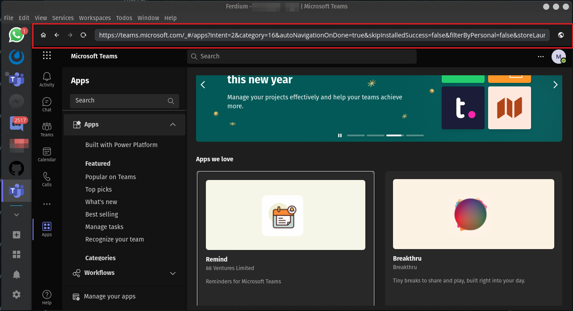Viewport: 573px width, 311px height.
Task: Open the Services menu
Action: 63,18
